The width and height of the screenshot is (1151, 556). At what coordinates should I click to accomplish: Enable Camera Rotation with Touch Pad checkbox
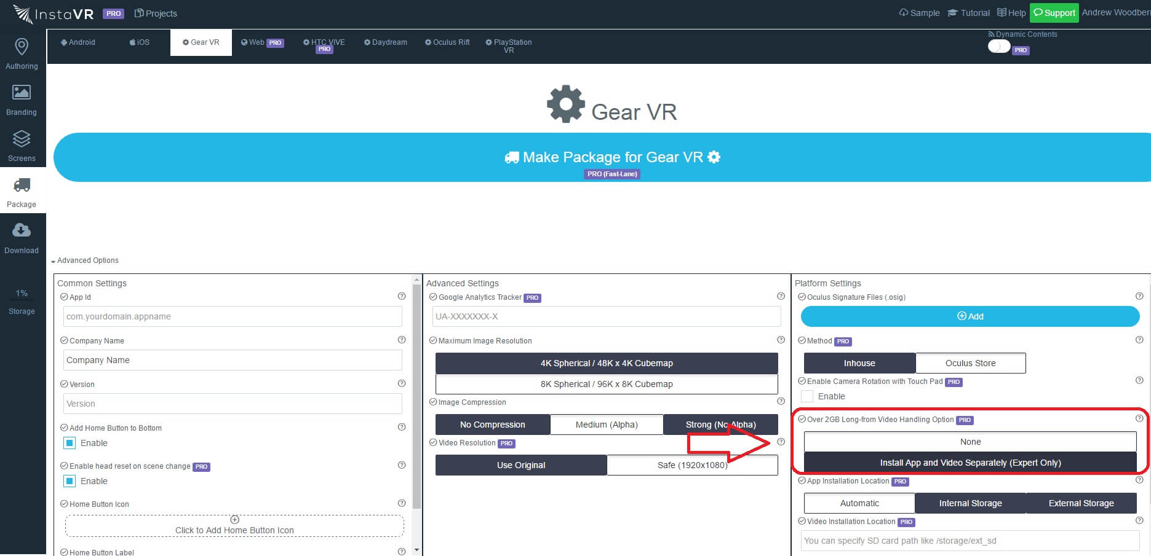coord(807,396)
